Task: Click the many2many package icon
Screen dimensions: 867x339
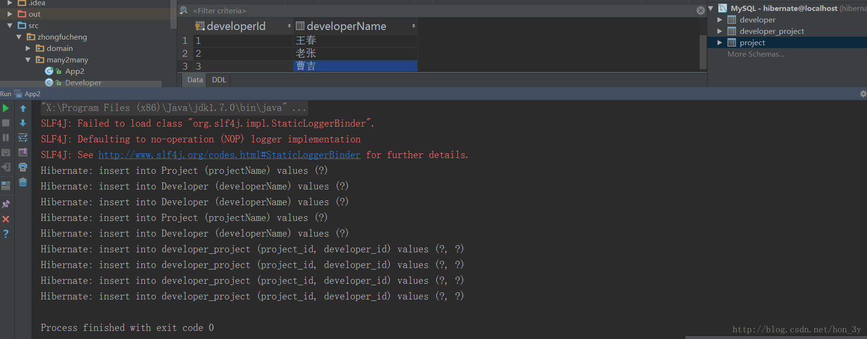Action: [40, 60]
